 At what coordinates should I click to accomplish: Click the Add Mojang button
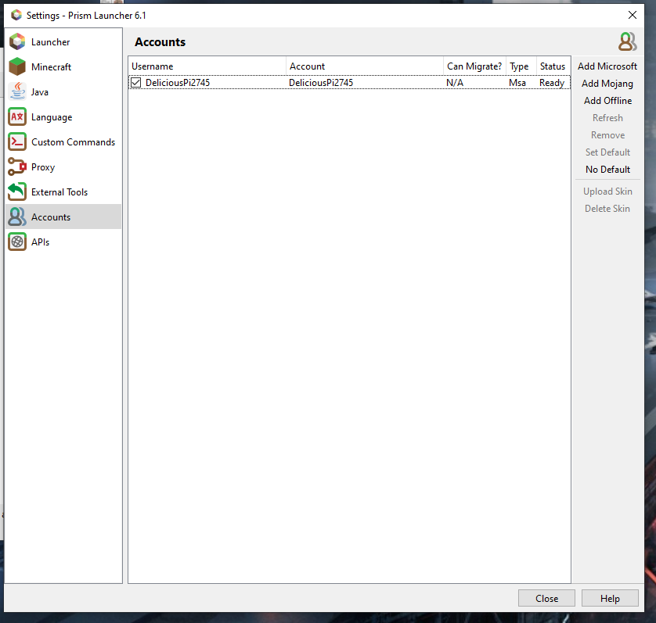pos(607,84)
